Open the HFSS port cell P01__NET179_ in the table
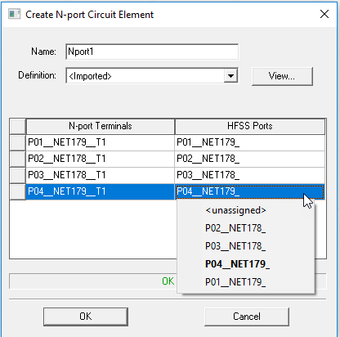Image resolution: width=340 pixels, height=337 pixels. click(250, 142)
